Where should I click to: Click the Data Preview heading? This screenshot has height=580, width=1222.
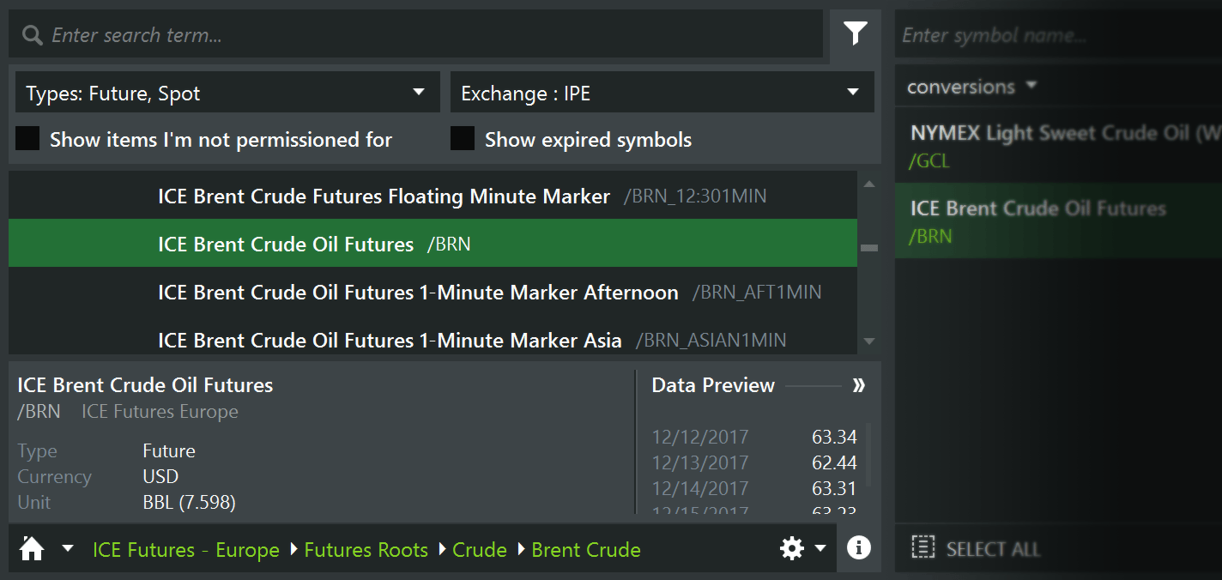click(713, 385)
